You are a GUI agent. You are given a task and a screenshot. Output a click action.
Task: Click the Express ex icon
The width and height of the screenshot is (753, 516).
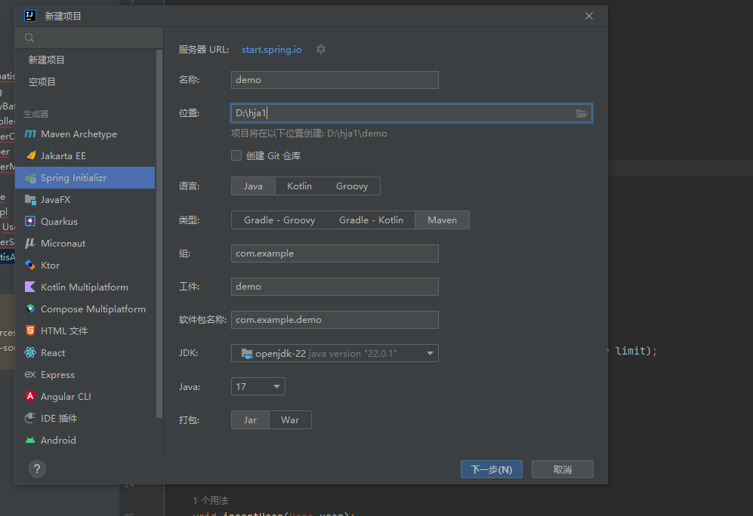click(30, 374)
